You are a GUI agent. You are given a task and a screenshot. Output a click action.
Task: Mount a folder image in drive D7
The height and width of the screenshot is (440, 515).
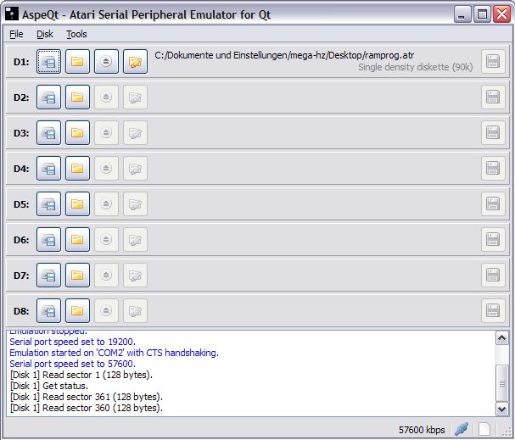click(x=77, y=276)
